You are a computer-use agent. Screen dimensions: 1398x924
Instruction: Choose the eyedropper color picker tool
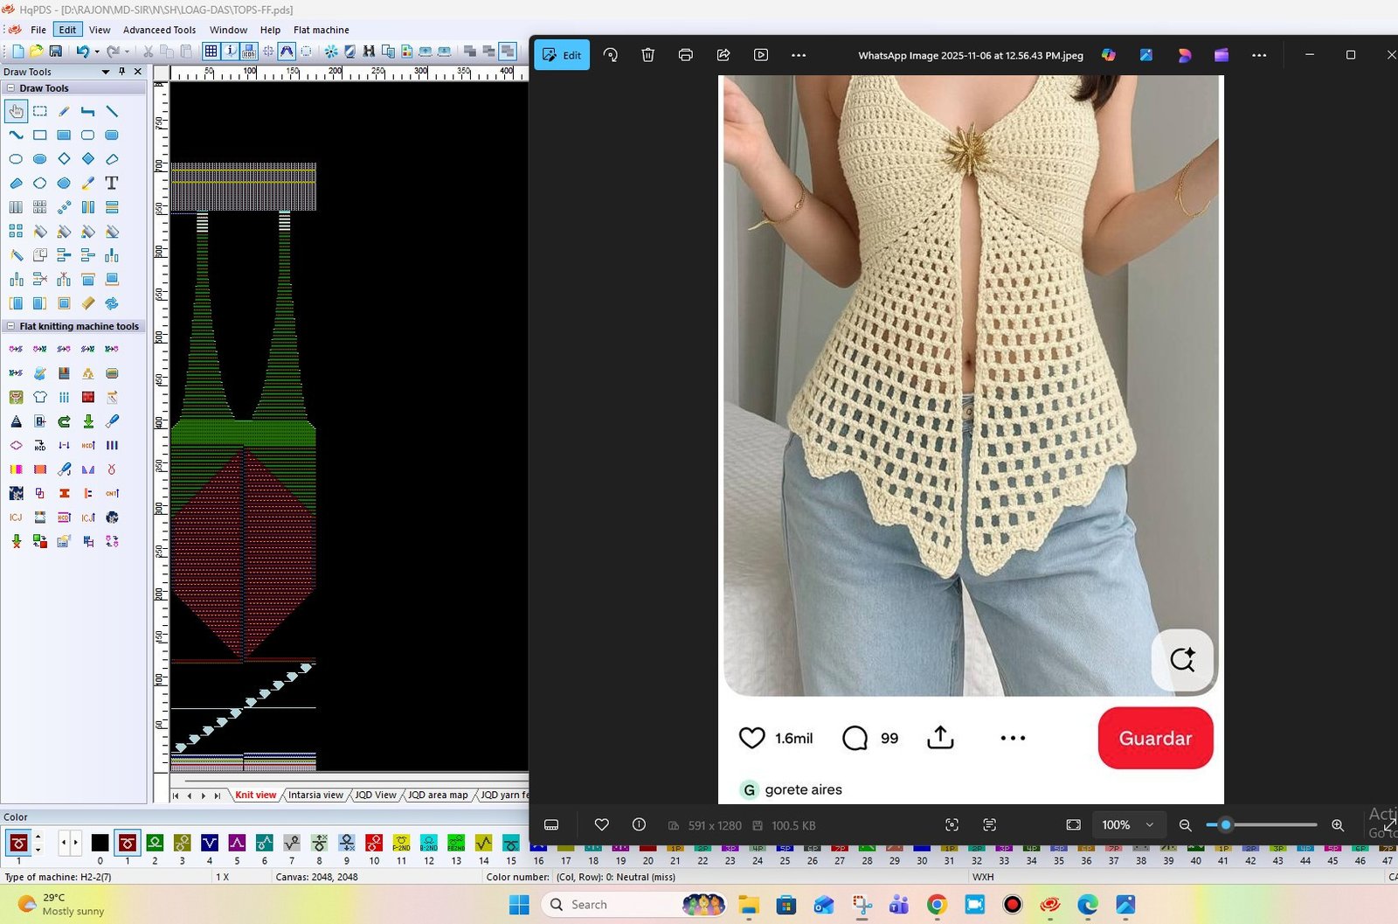coord(88,184)
